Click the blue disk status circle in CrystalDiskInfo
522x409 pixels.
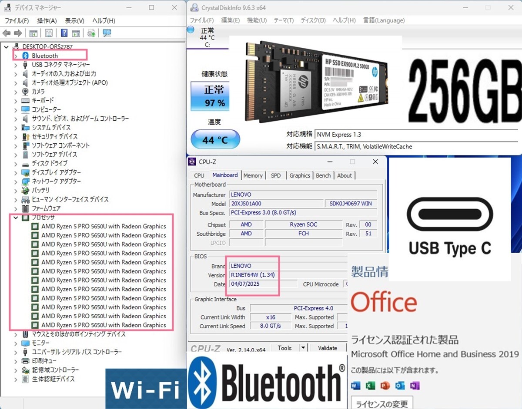(x=190, y=30)
